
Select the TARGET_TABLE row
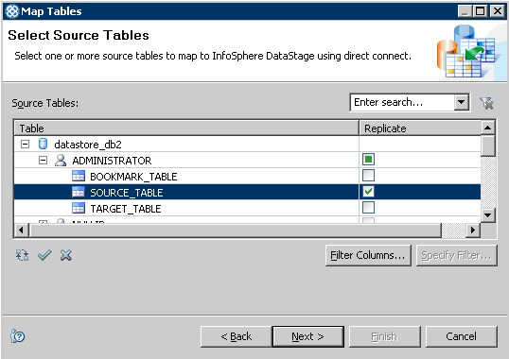coord(247,208)
